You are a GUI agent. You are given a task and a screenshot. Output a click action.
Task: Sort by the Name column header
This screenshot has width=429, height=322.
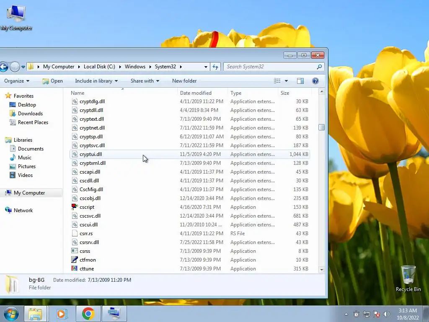tap(123, 93)
